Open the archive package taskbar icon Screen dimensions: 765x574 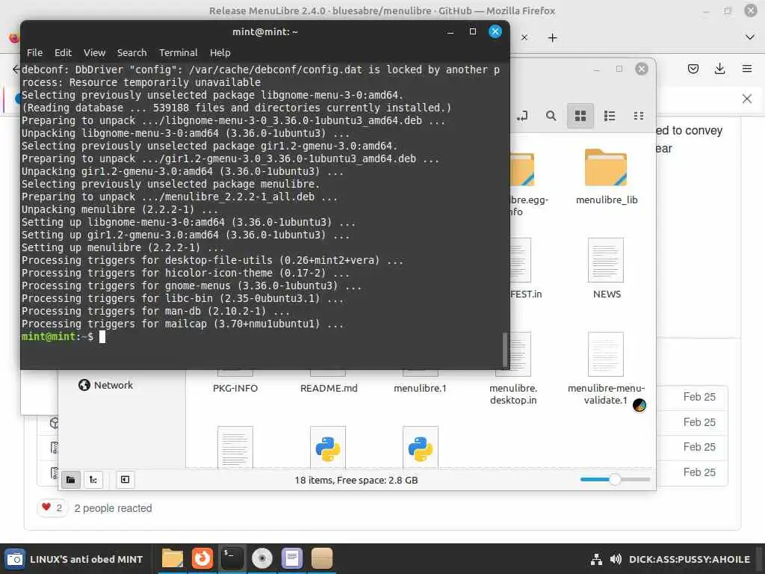(322, 559)
